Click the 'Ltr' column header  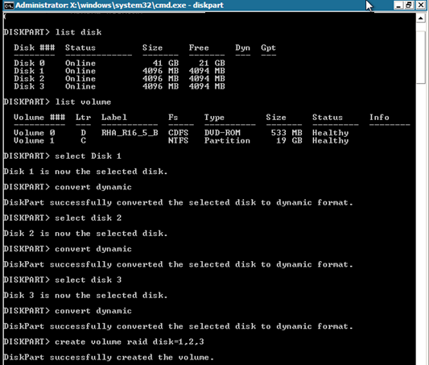83,117
